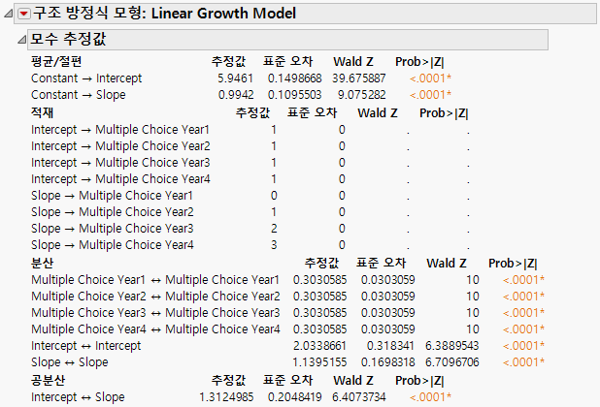Click loading estimate 0 for Slope Year1
The width and height of the screenshot is (600, 407).
[274, 196]
